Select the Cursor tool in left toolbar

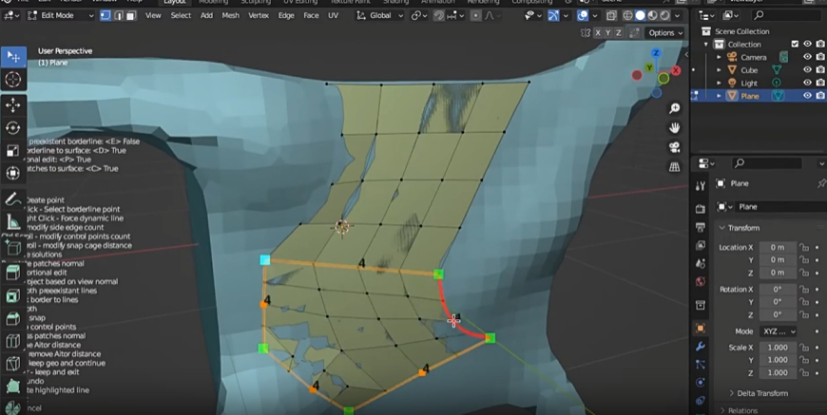tap(13, 81)
